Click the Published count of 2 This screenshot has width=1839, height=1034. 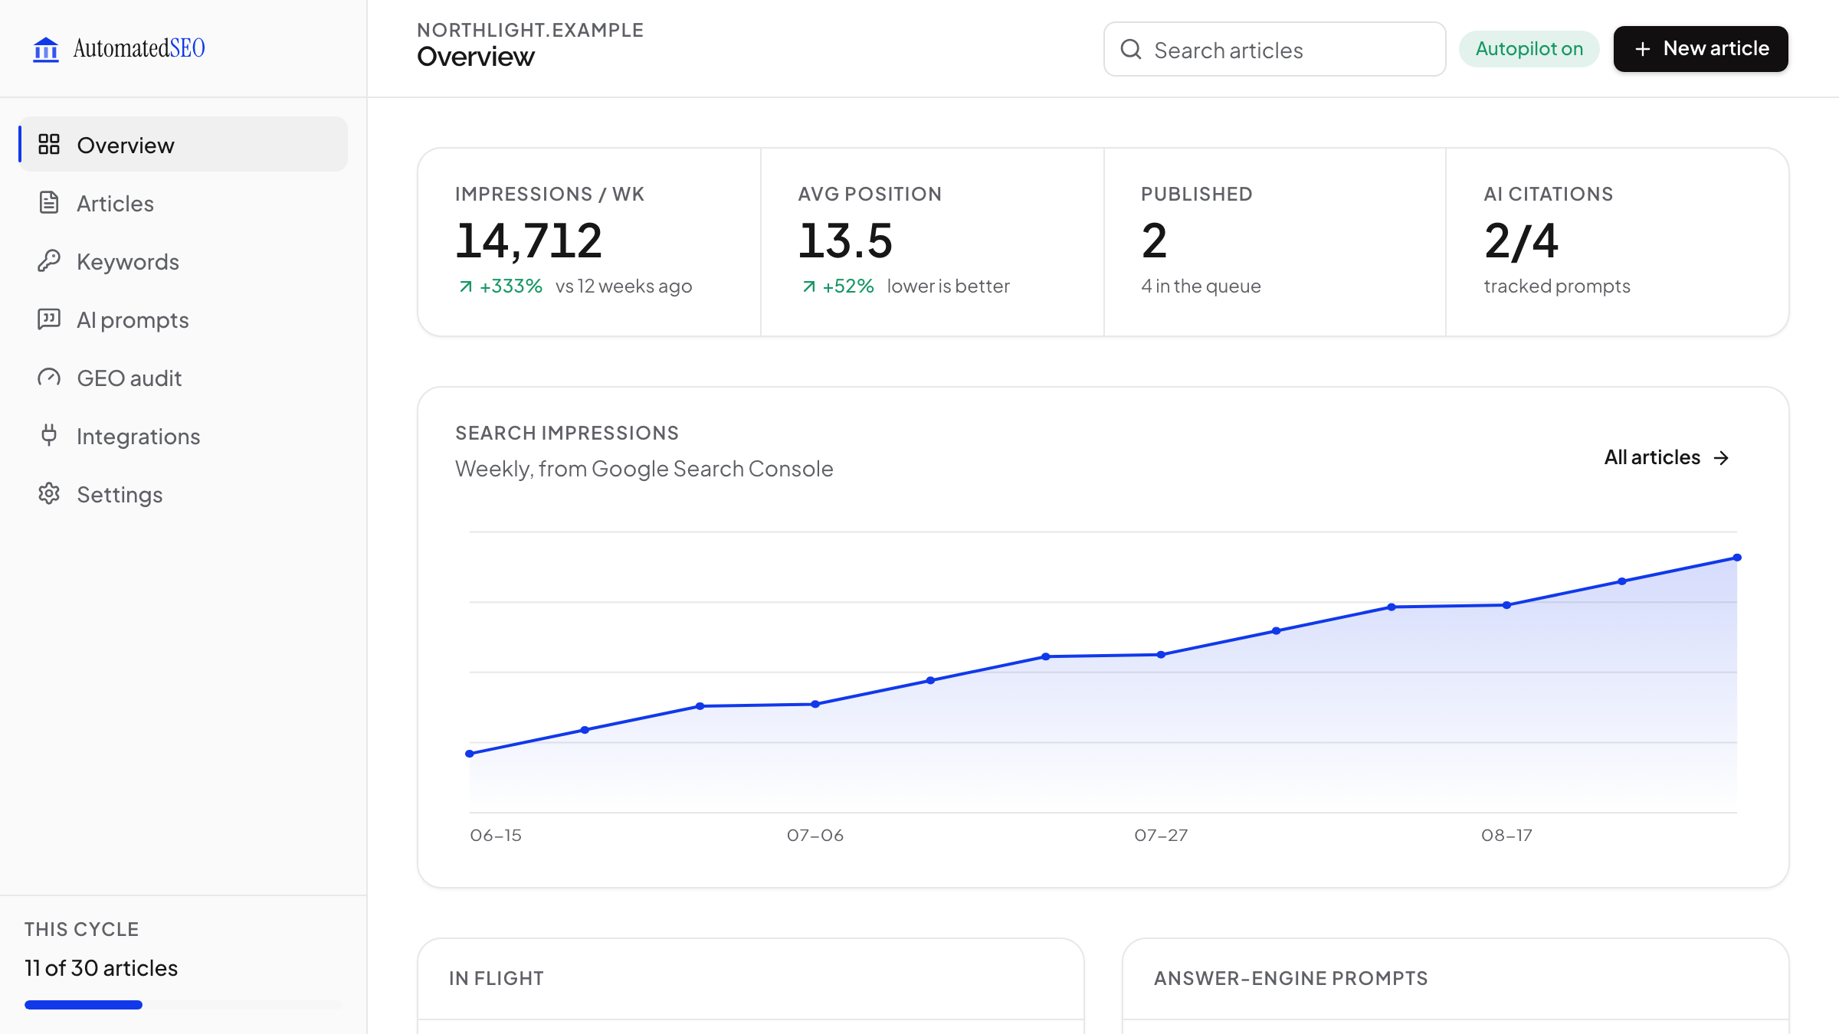[x=1154, y=241]
